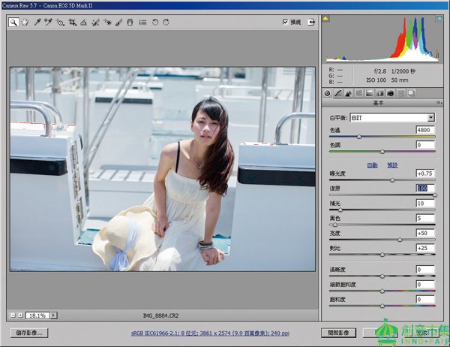Select the Red Eye Removal tool

(107, 22)
